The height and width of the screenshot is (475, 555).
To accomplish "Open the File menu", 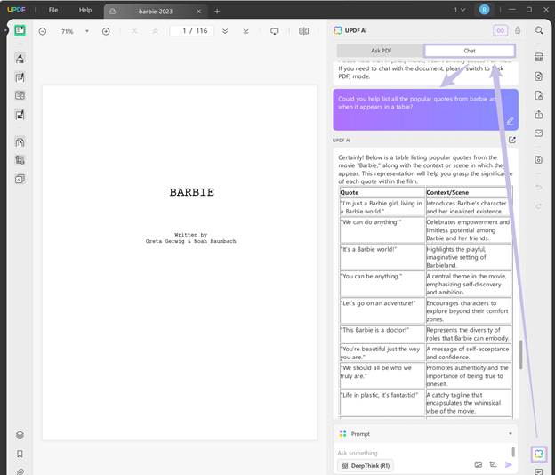I will 53,10.
